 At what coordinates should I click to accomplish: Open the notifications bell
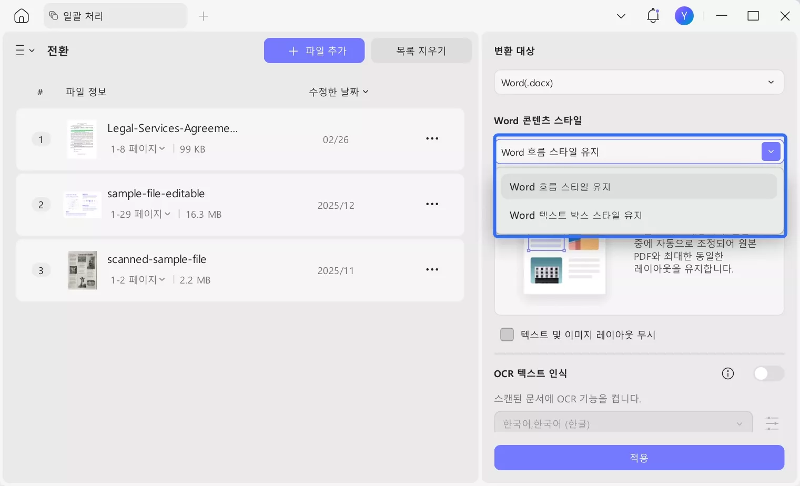(x=652, y=15)
